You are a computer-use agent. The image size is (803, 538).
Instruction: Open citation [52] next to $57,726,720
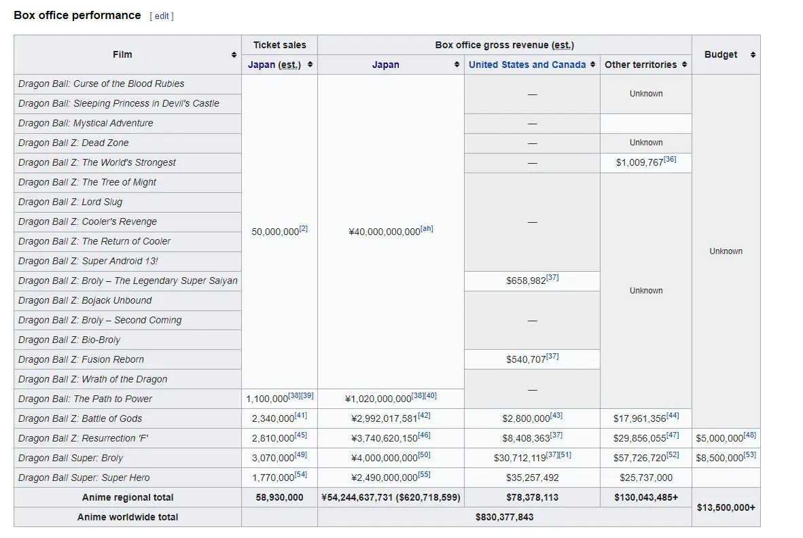(x=673, y=454)
